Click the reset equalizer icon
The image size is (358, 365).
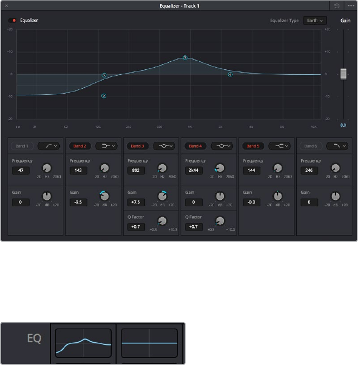pyautogui.click(x=336, y=6)
